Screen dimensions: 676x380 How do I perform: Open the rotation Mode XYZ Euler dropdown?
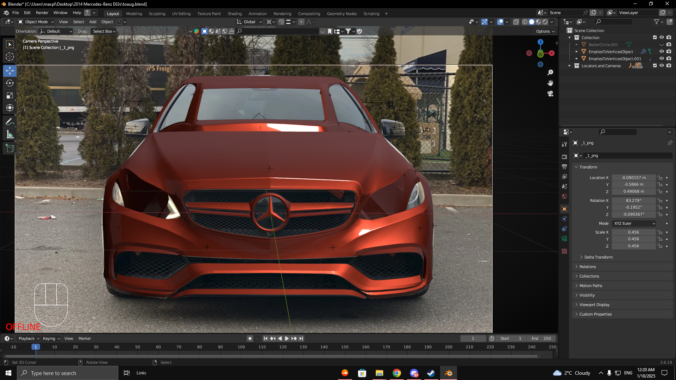click(634, 223)
